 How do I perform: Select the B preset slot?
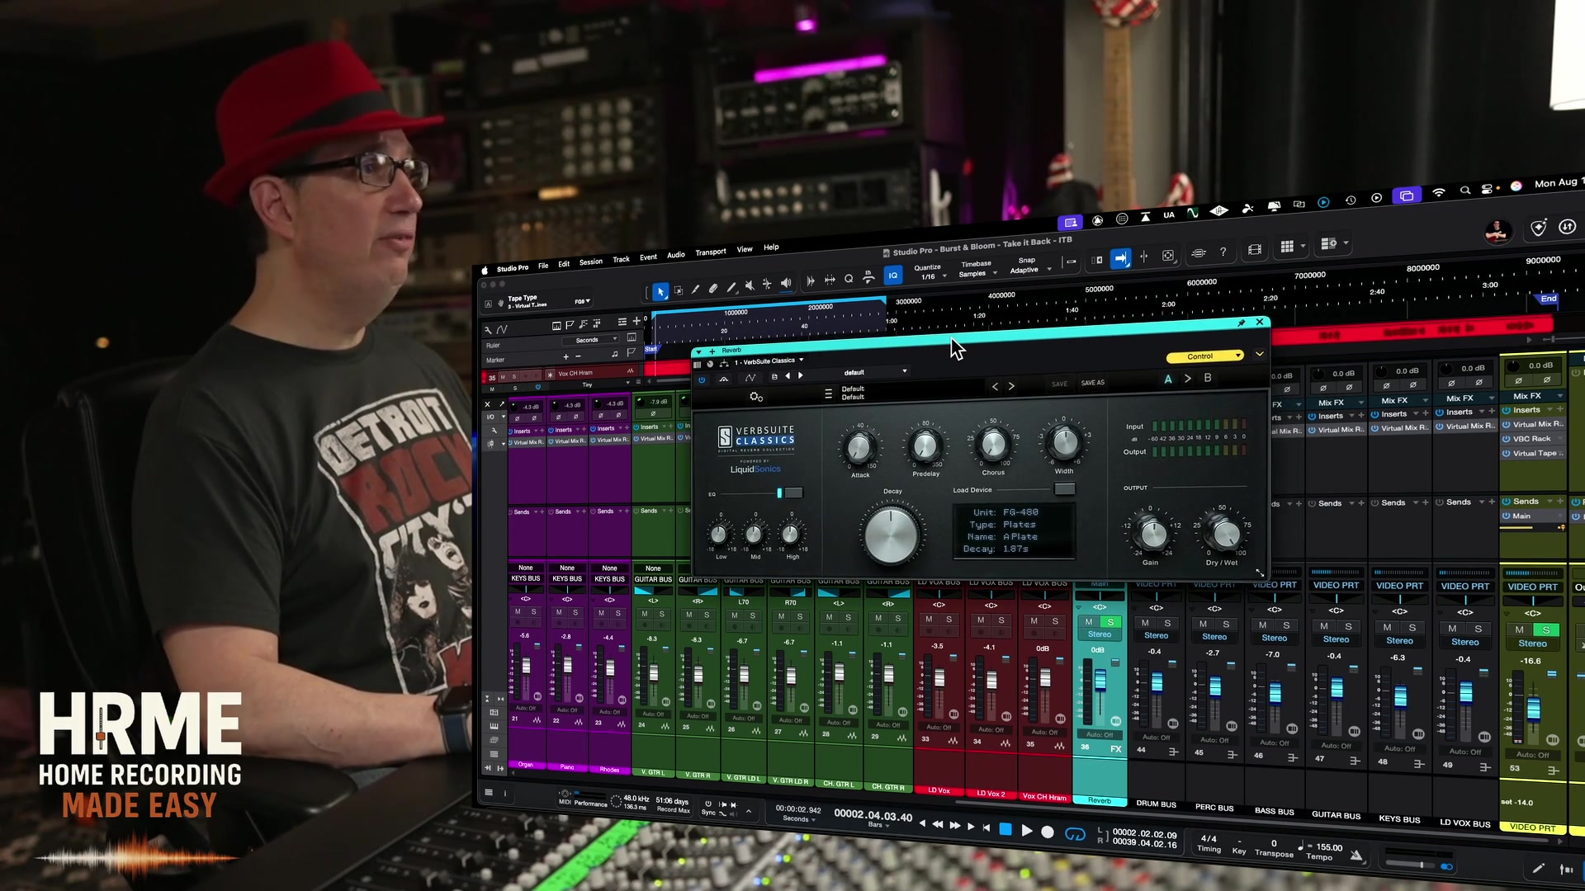[x=1208, y=378]
